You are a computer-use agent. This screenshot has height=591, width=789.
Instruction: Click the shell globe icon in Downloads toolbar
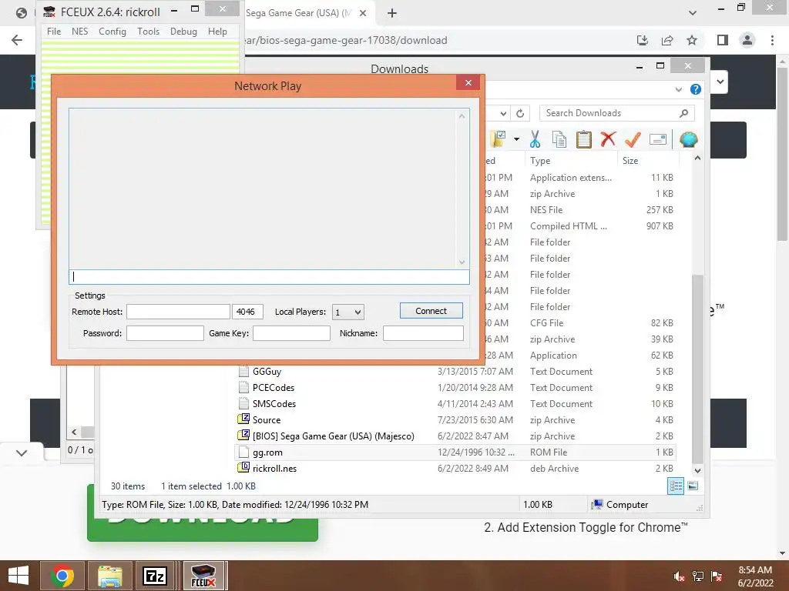(x=688, y=139)
